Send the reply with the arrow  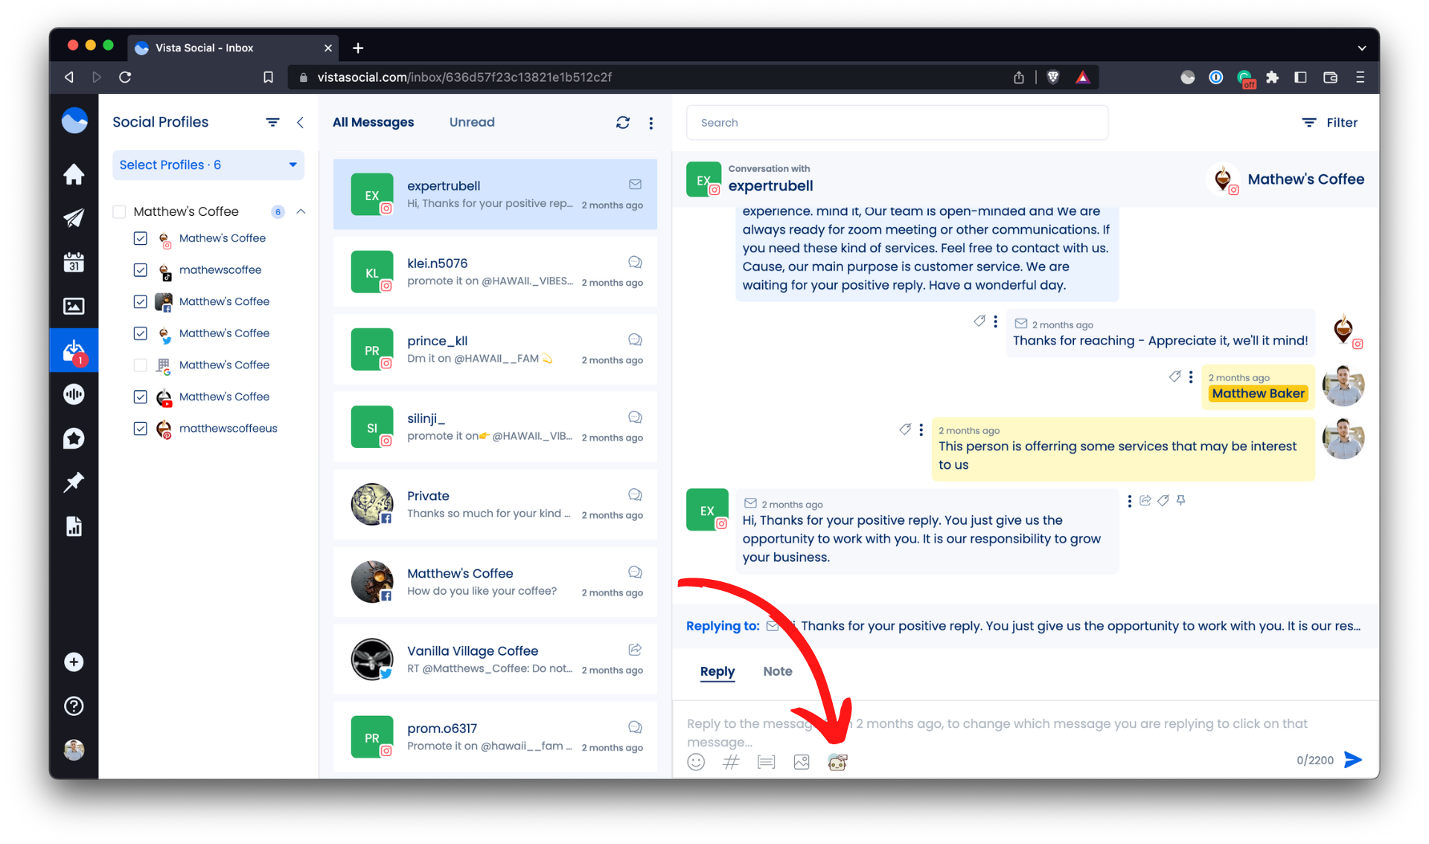coord(1353,759)
